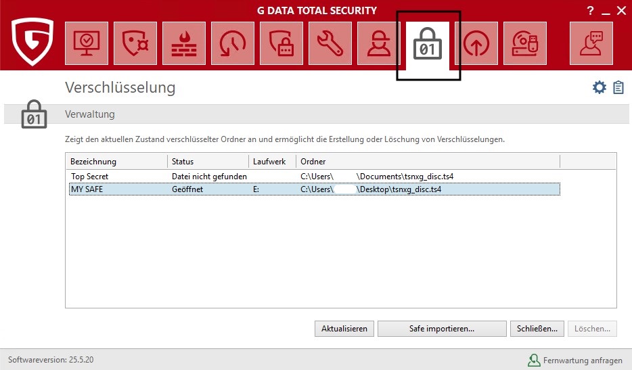Sort by the Status column header

(x=208, y=161)
